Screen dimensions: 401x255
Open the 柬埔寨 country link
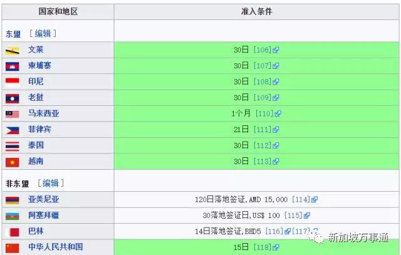(x=39, y=66)
